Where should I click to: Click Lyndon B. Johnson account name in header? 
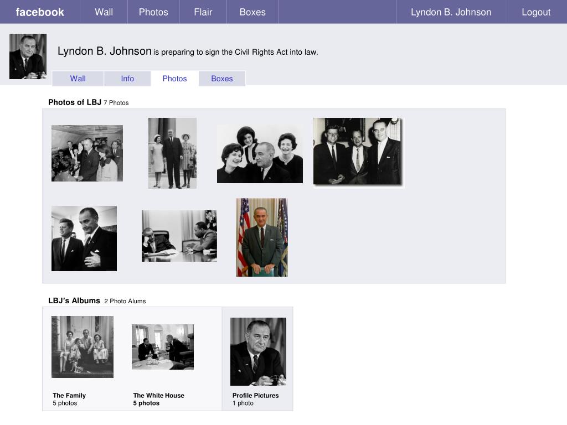pyautogui.click(x=451, y=12)
